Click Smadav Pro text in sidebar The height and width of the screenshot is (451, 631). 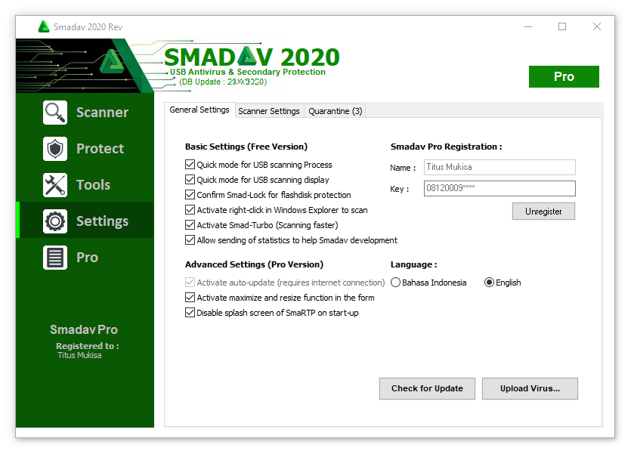tap(84, 329)
